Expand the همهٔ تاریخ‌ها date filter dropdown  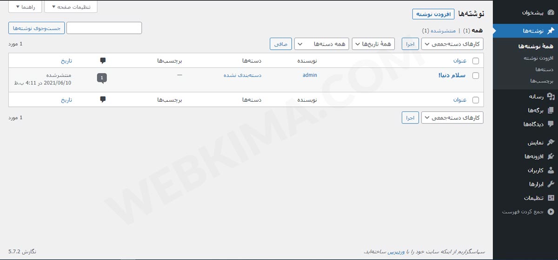click(372, 44)
